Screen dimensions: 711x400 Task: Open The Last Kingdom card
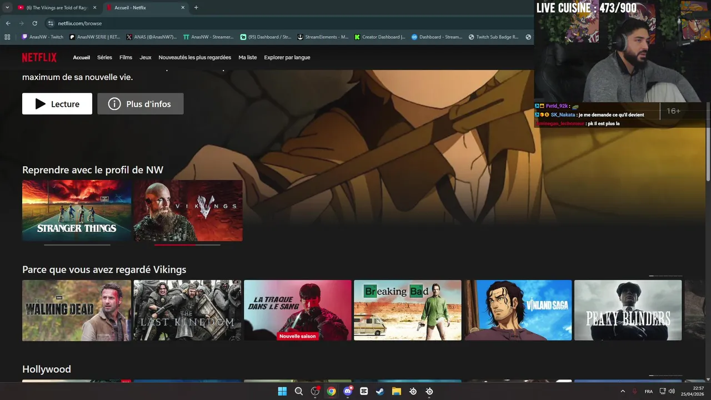click(187, 310)
